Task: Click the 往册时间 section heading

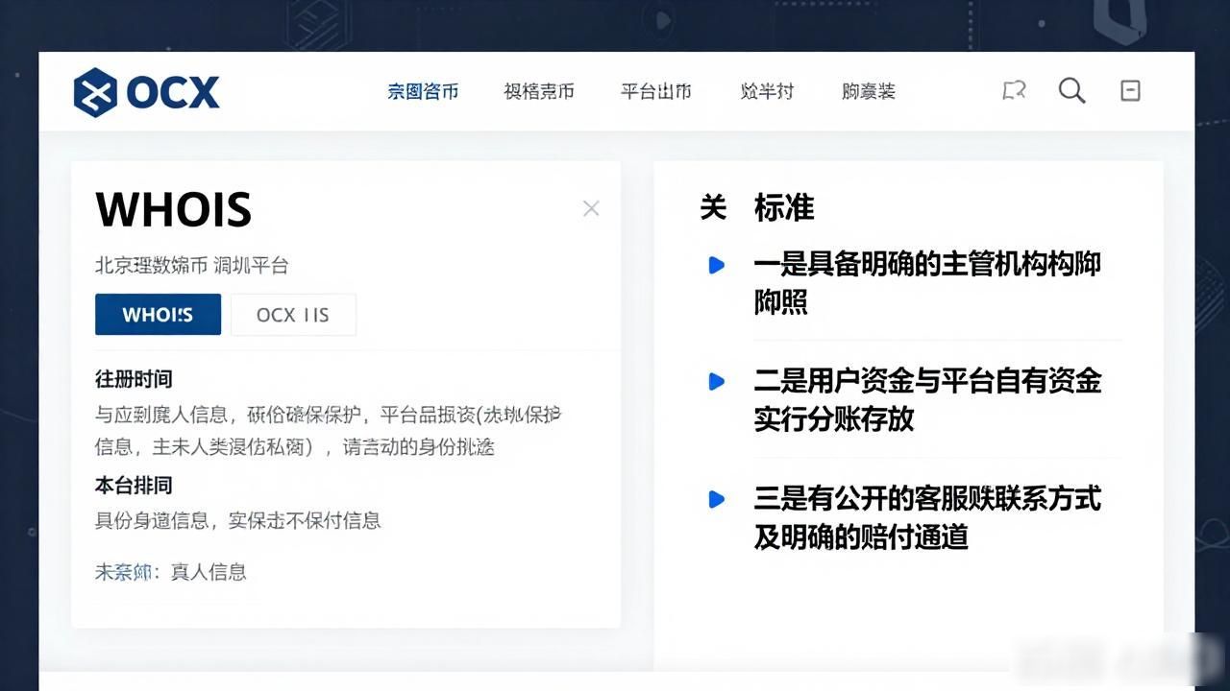Action: (134, 379)
